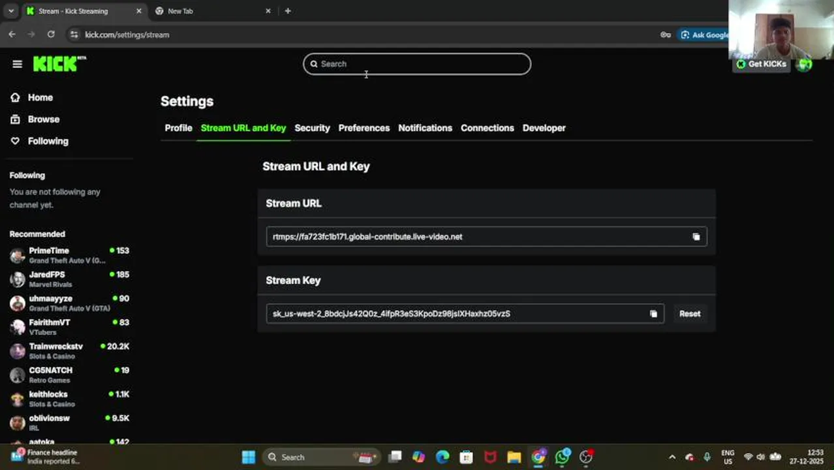Open the Preferences tab
This screenshot has height=470, width=834.
(363, 128)
